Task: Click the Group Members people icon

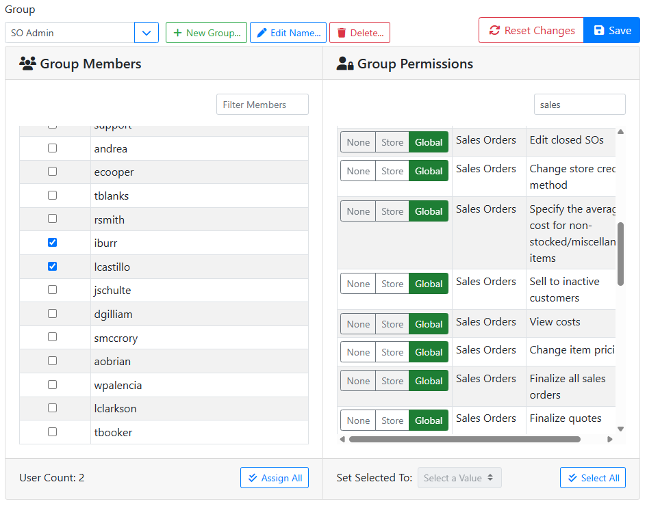Action: coord(27,64)
